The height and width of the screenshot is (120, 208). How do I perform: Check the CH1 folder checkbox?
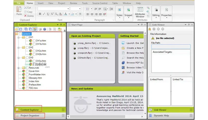[27, 37]
